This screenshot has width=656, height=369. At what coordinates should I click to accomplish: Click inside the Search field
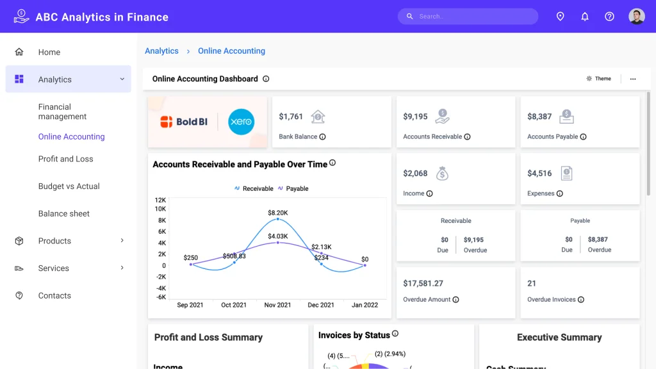(468, 16)
